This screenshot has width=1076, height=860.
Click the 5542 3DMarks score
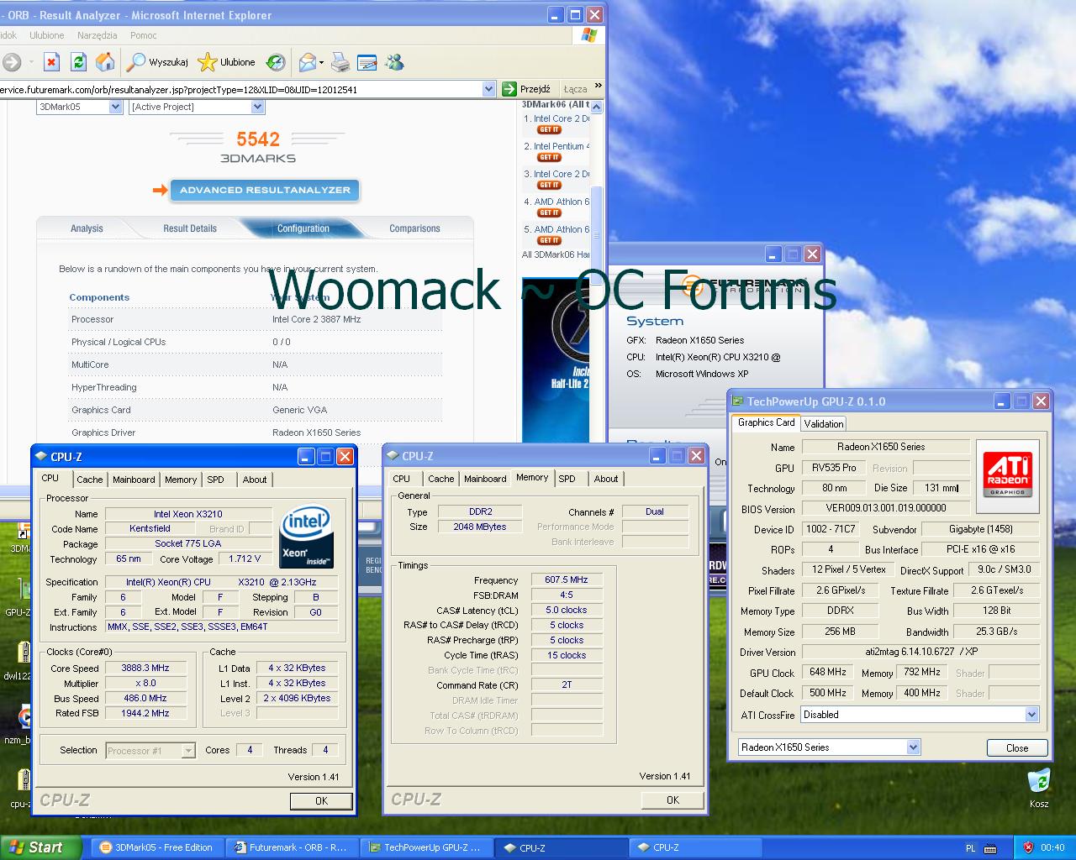pos(258,139)
